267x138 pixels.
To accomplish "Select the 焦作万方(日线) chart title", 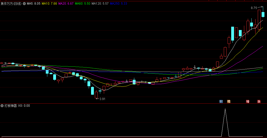I will tap(11, 4).
